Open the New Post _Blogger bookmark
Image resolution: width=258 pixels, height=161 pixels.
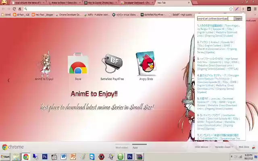[42, 15]
